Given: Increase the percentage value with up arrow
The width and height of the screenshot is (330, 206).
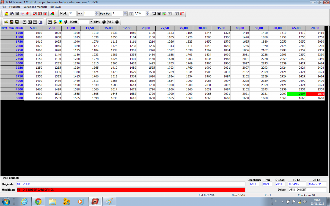Looking at the screenshot, I should coord(148,12).
